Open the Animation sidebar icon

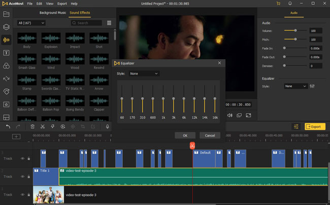click(x=6, y=91)
